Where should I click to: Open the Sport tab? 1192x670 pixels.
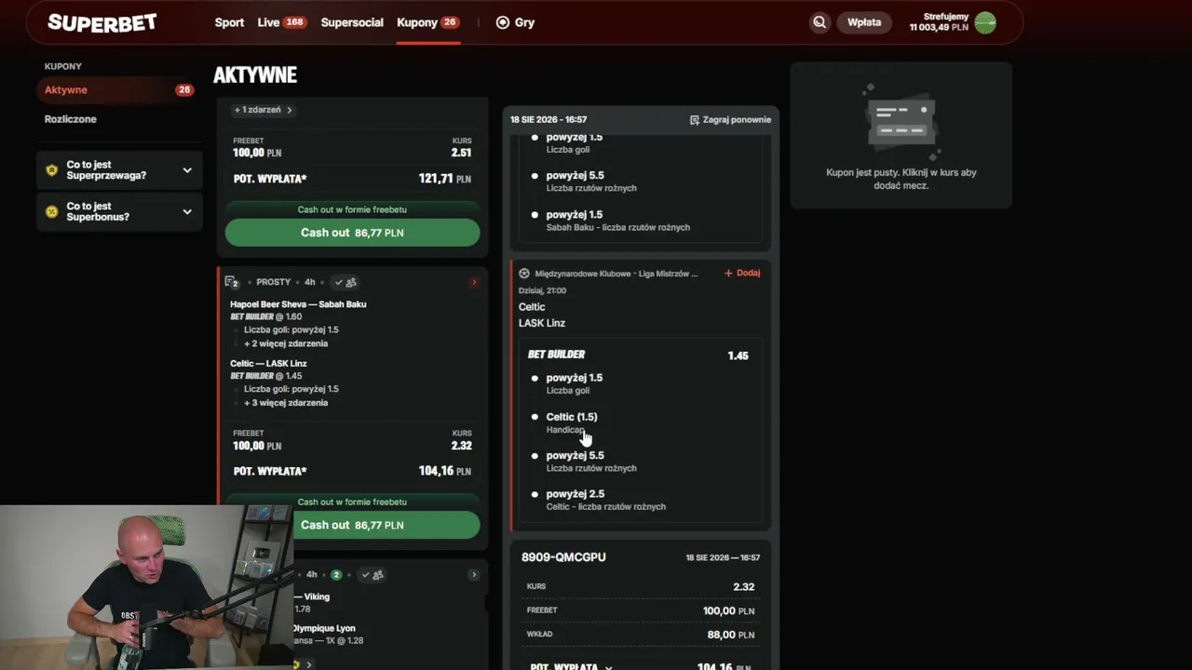point(229,22)
